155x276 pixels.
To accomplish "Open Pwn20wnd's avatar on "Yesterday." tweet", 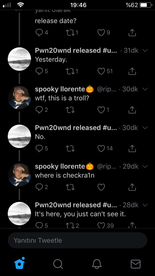I will click(20, 59).
